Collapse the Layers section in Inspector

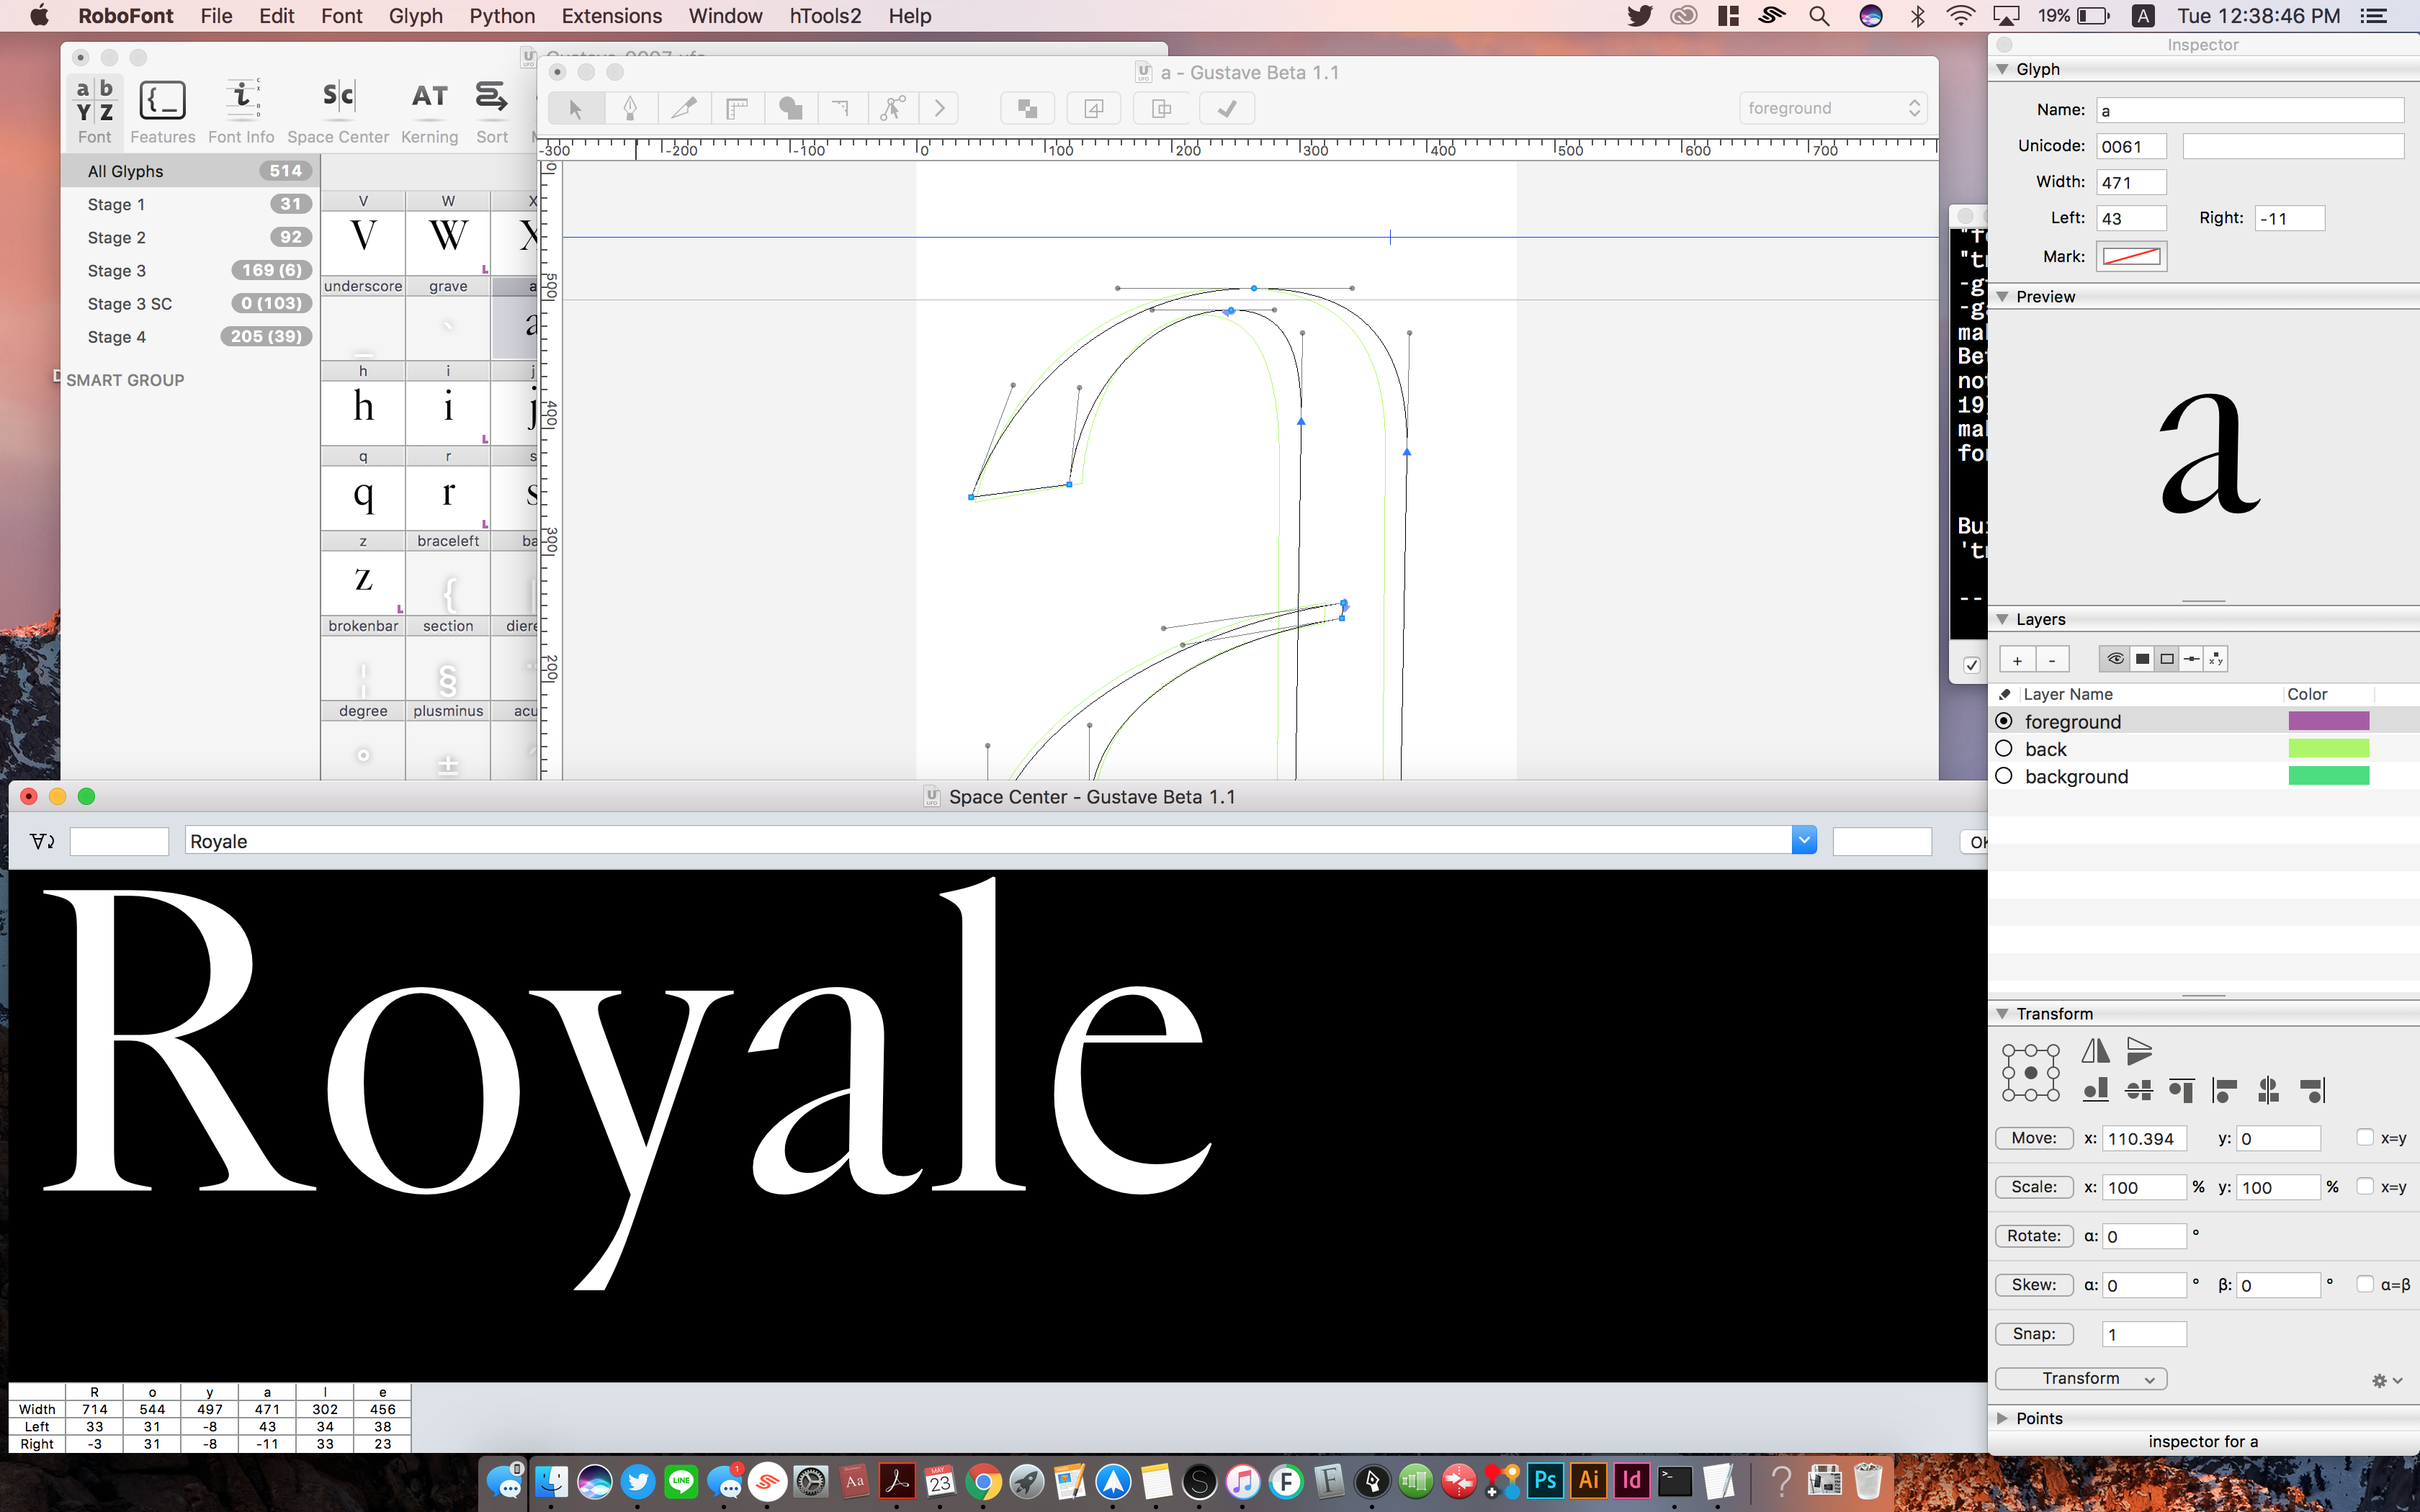point(2002,619)
